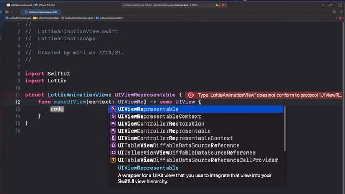Select UIViewControllerRepresentable suggestion
Viewport: 345px width, 194px height.
pyautogui.click(x=196, y=131)
